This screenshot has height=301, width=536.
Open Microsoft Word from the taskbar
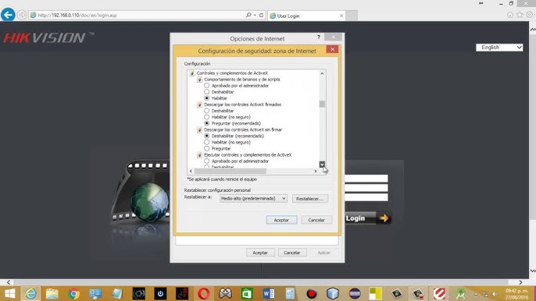tap(269, 293)
